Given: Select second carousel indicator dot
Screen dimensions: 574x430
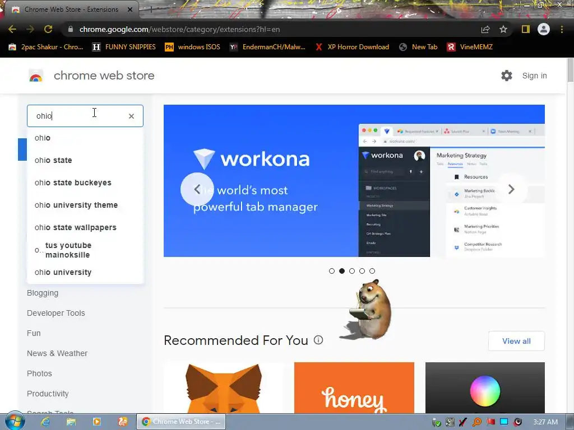Looking at the screenshot, I should 342,271.
